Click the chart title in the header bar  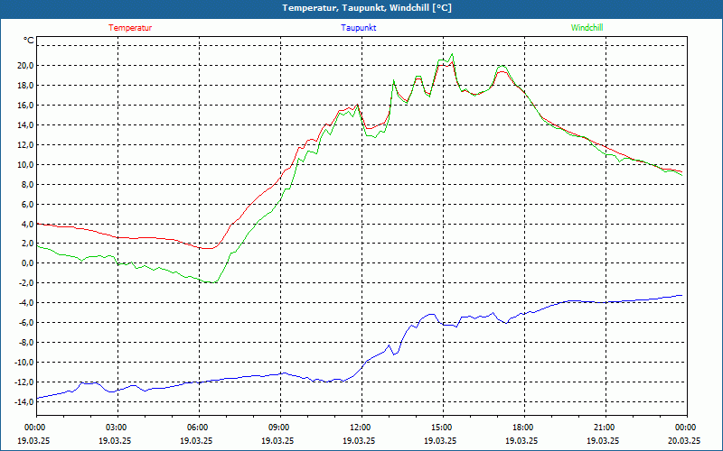(x=361, y=8)
